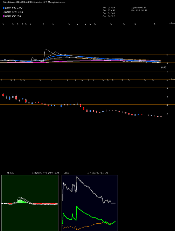The image size is (175, 231).
Task: Click the price axis label 5
Action: pyautogui.click(x=167, y=89)
